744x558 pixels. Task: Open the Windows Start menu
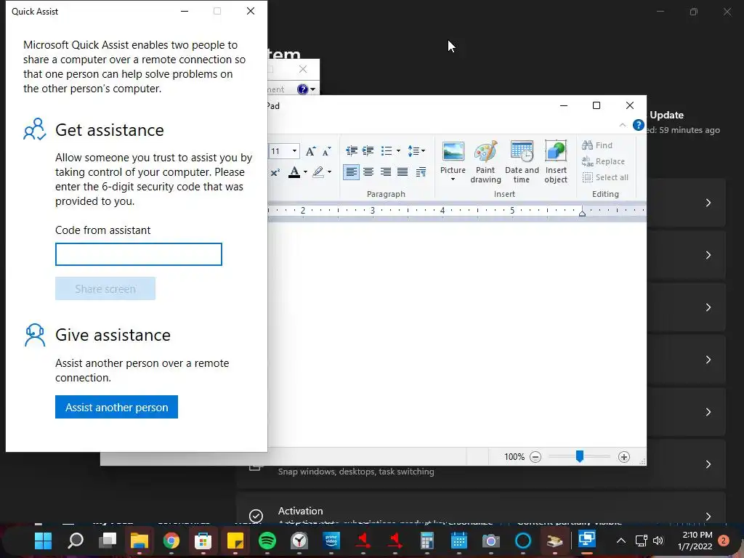click(43, 541)
